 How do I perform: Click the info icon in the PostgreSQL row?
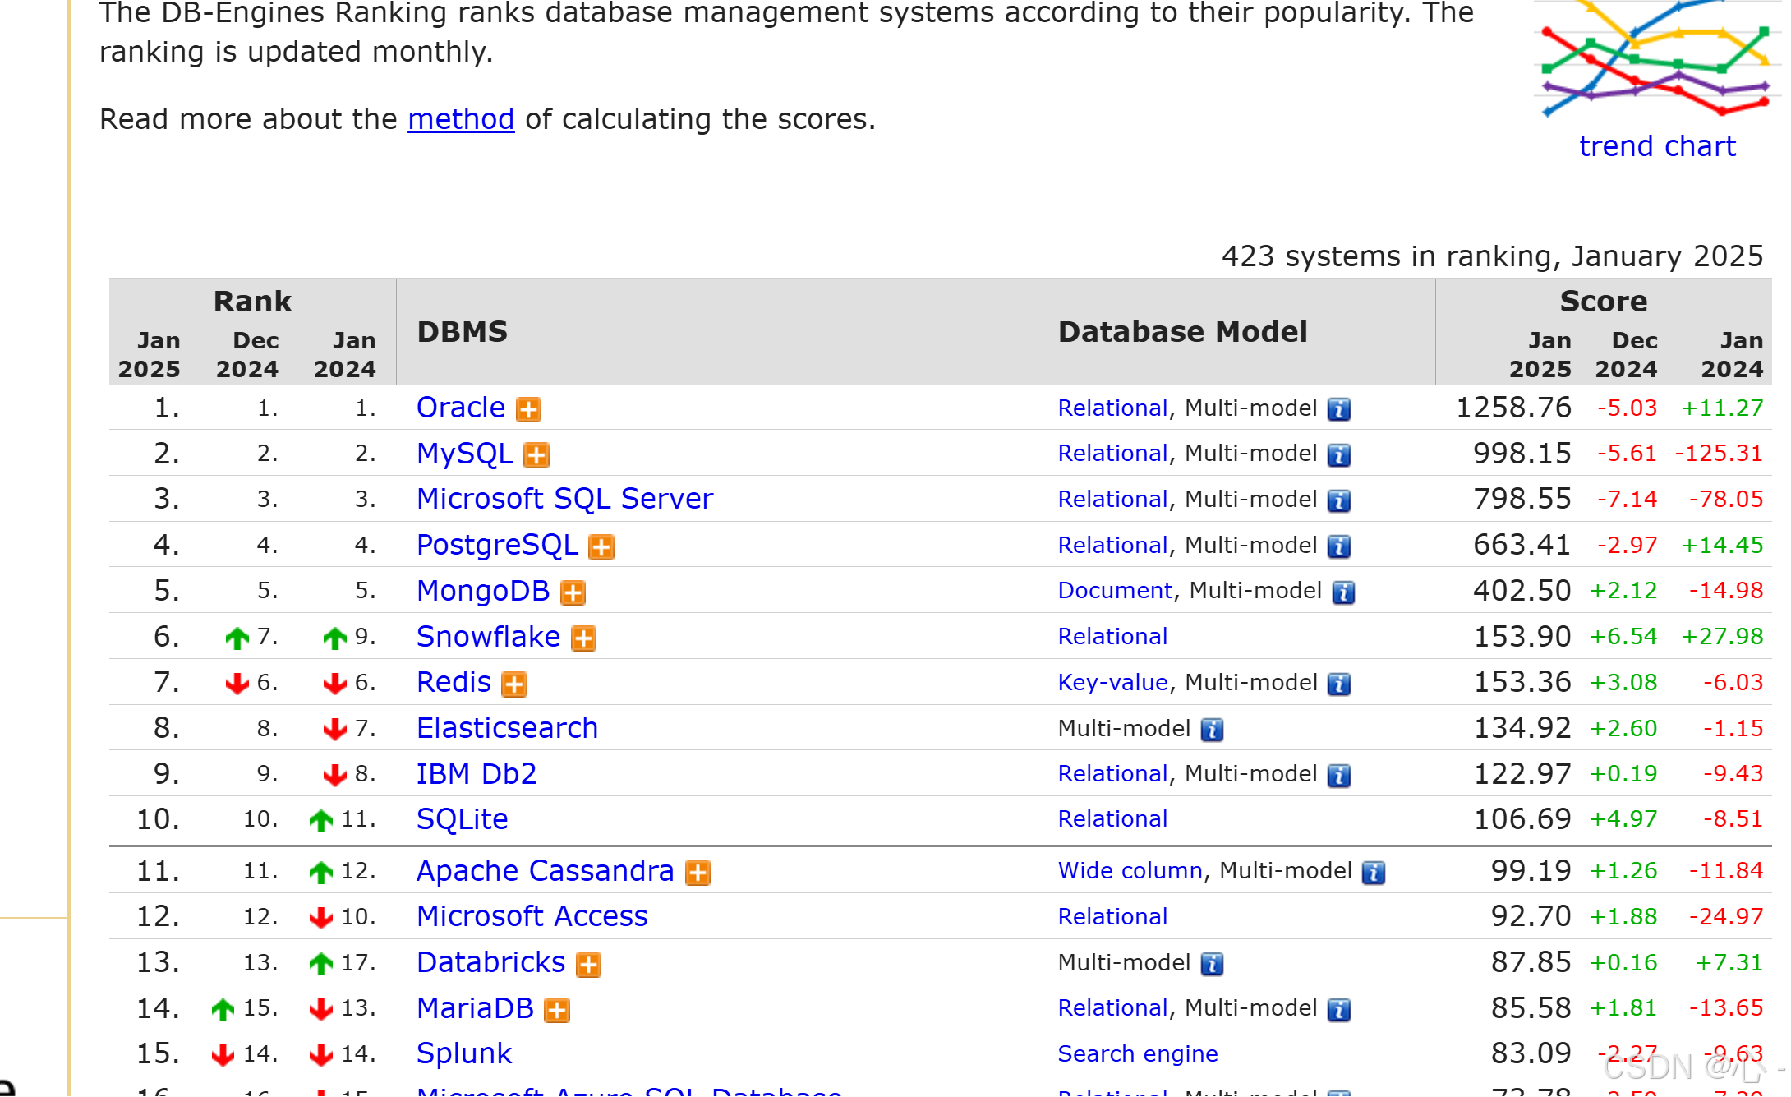pos(1339,546)
